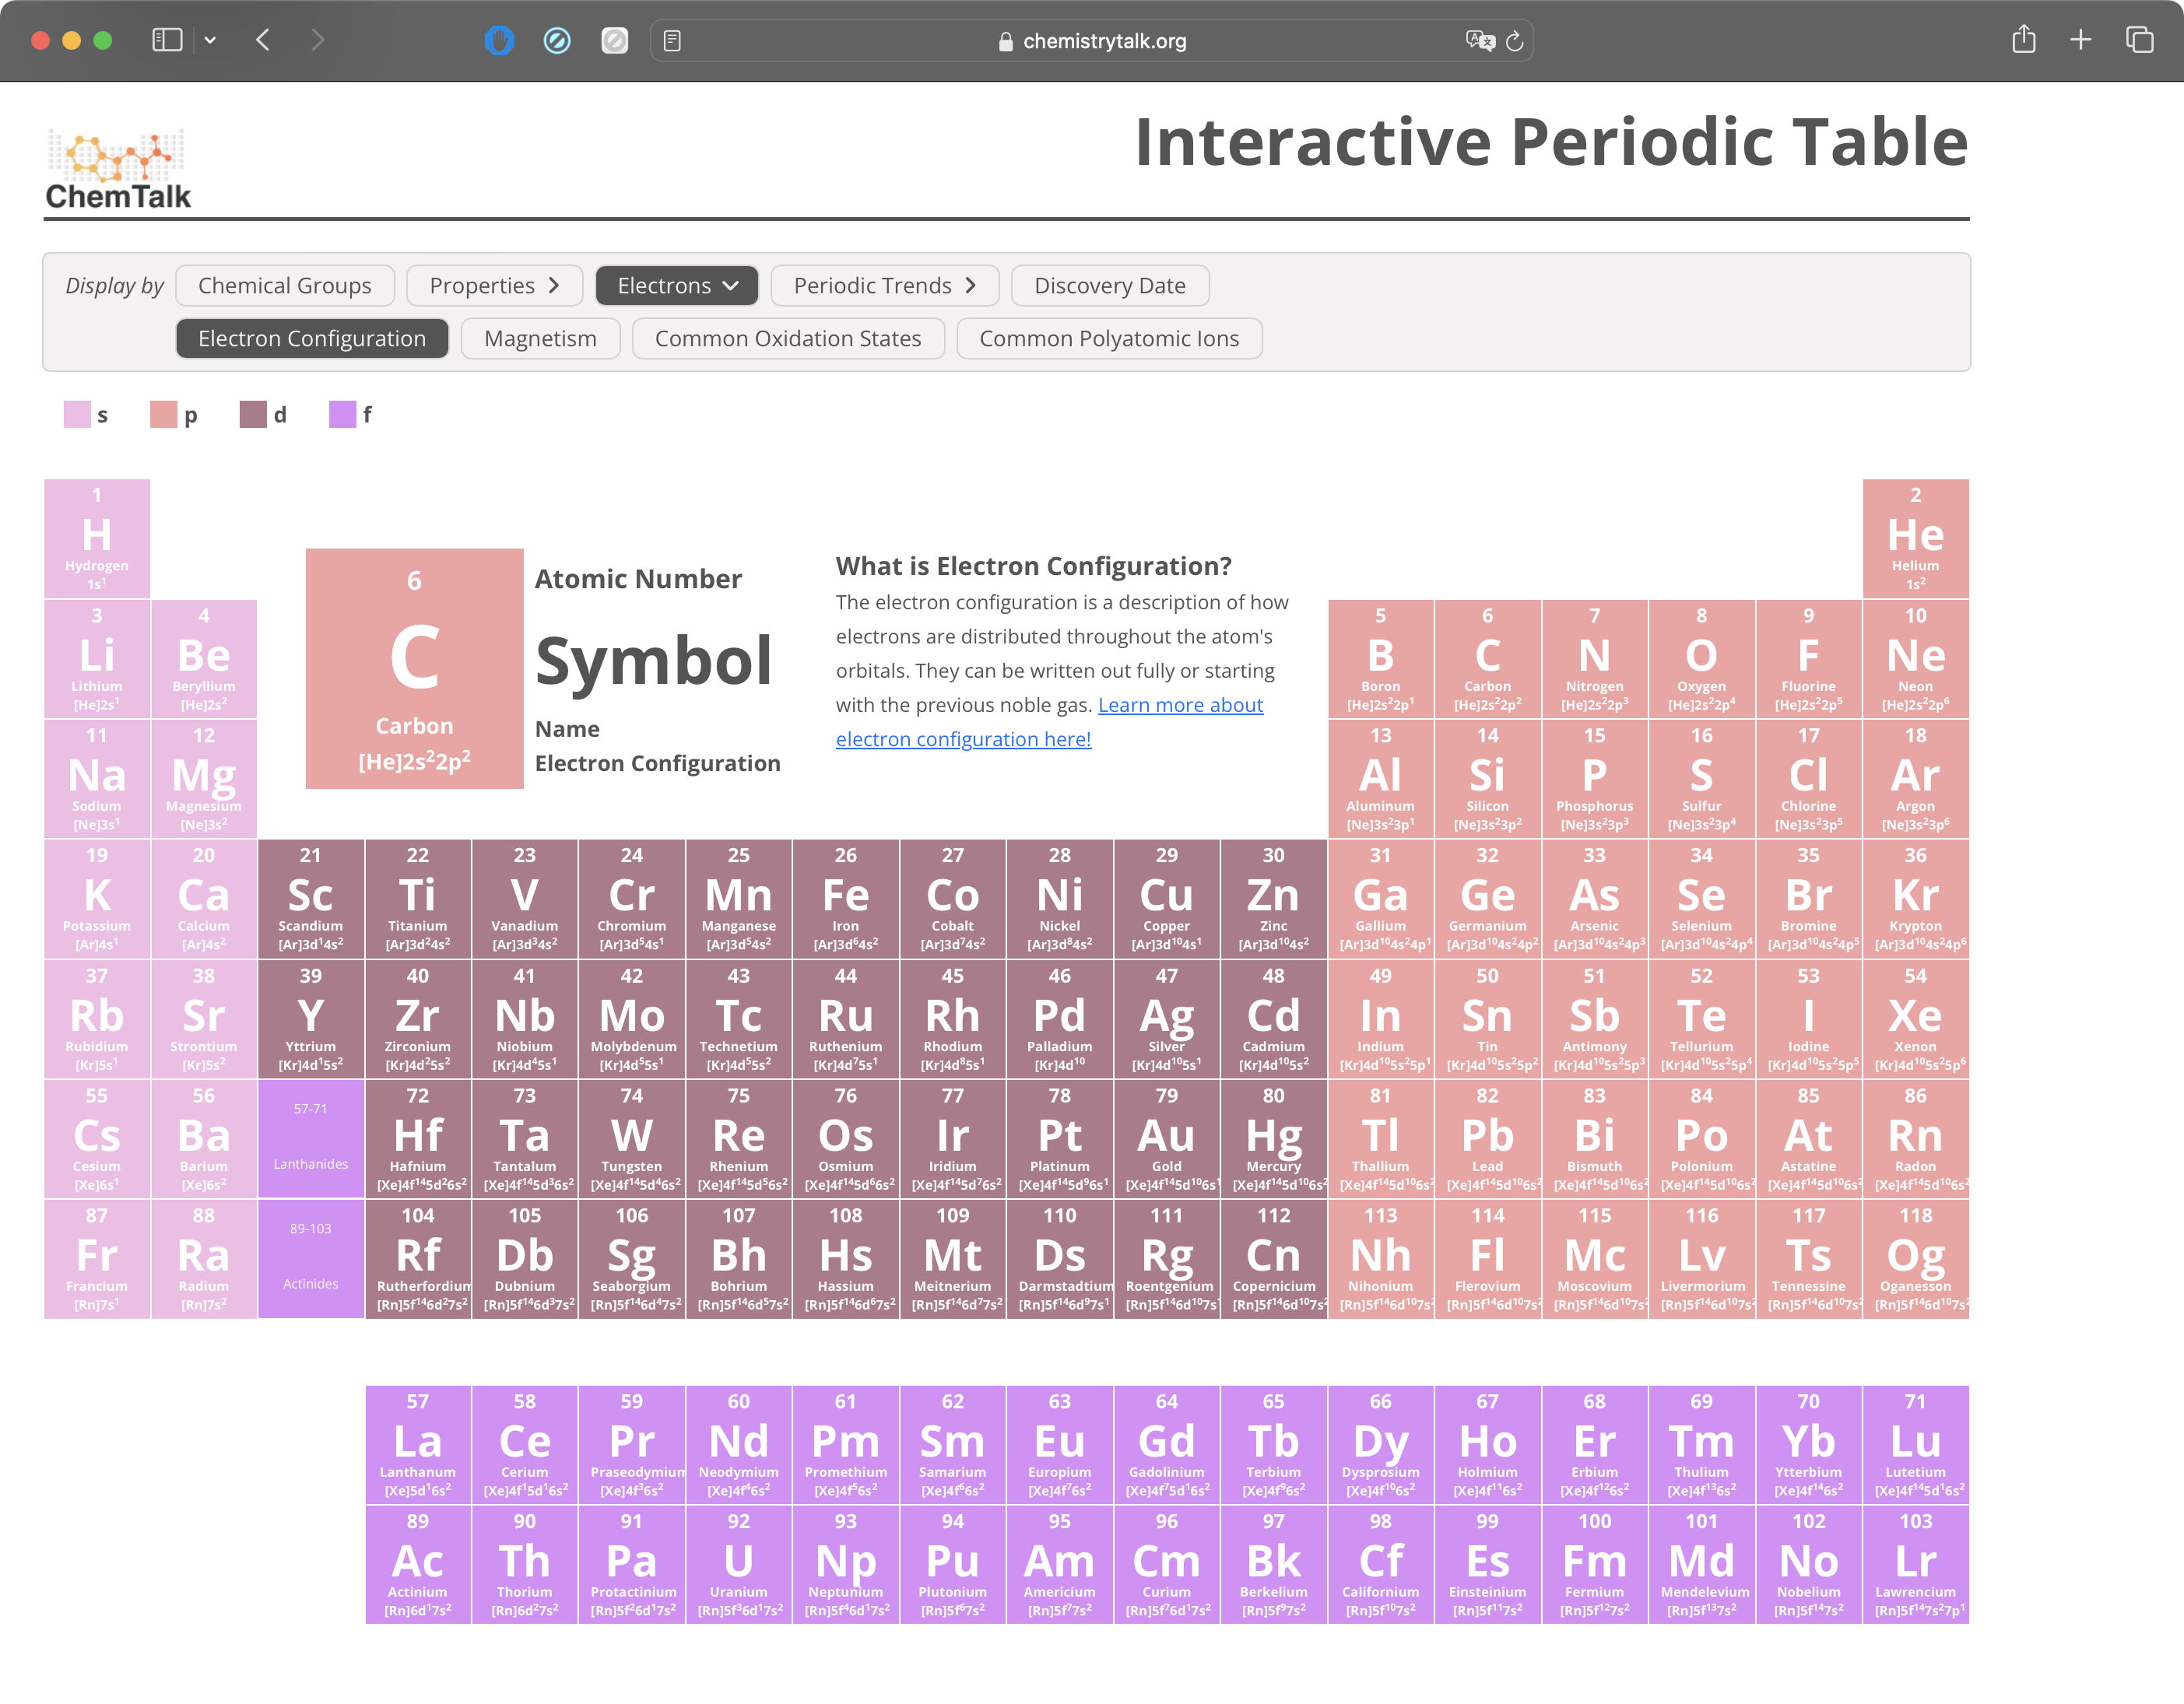Select the Scandium element tile
Screen dimensions: 2184x1704
point(311,899)
